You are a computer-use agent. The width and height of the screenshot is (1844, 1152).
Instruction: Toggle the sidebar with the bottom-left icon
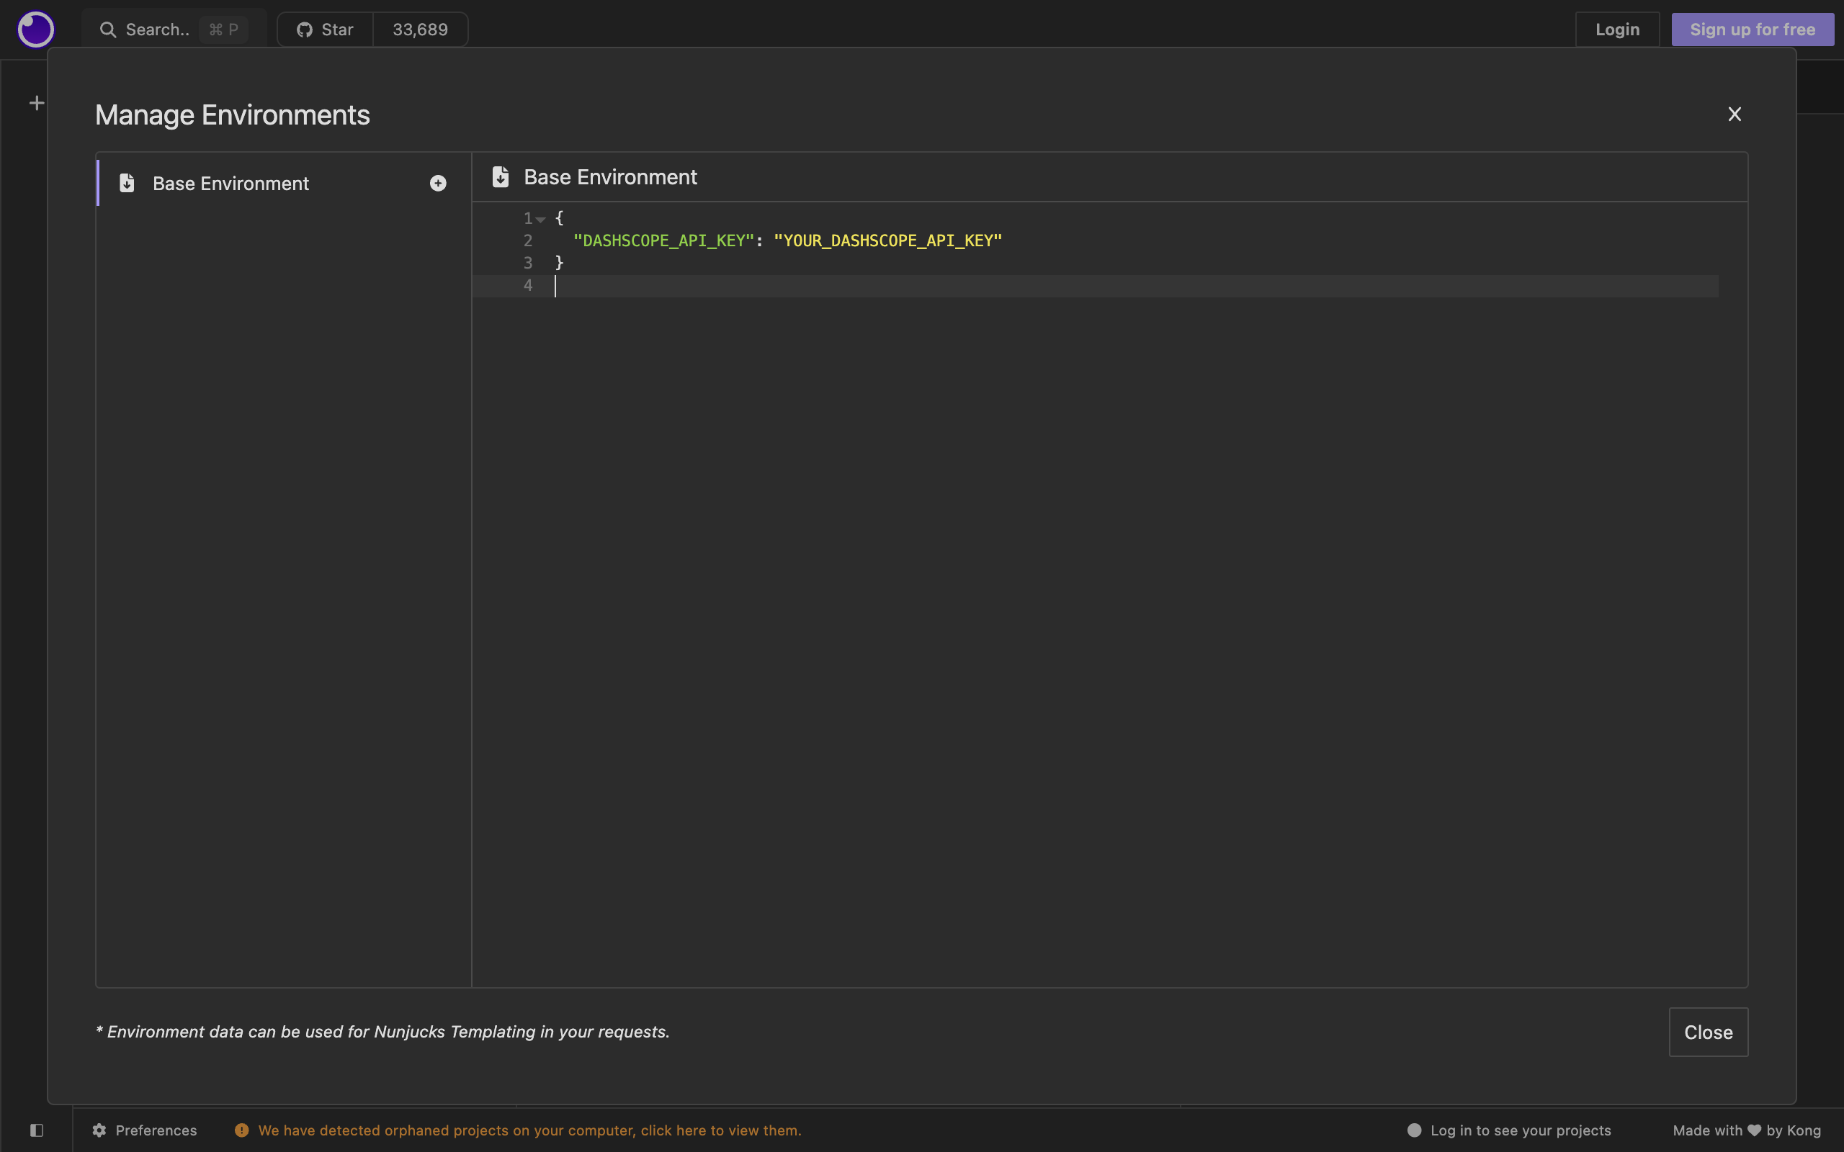37,1130
